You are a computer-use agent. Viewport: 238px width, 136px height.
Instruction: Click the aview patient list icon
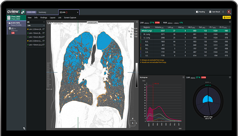[x=23, y=12]
